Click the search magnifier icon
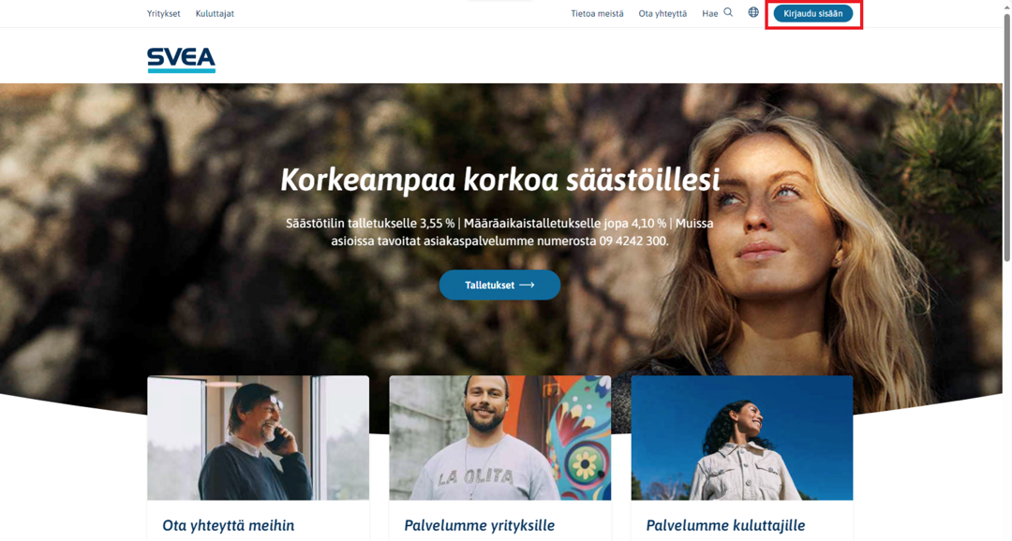 (728, 12)
